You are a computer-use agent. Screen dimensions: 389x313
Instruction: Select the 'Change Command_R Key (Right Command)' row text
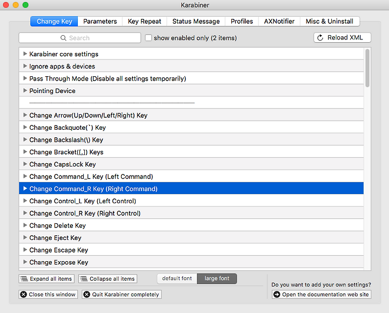tap(93, 189)
